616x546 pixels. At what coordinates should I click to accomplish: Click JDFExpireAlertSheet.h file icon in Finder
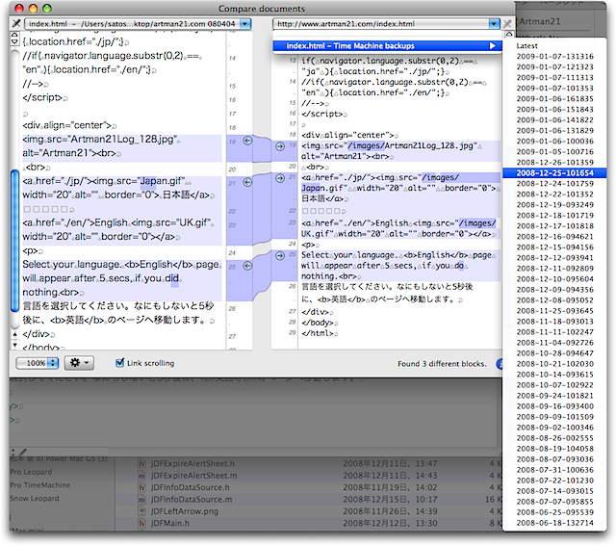coord(141,463)
